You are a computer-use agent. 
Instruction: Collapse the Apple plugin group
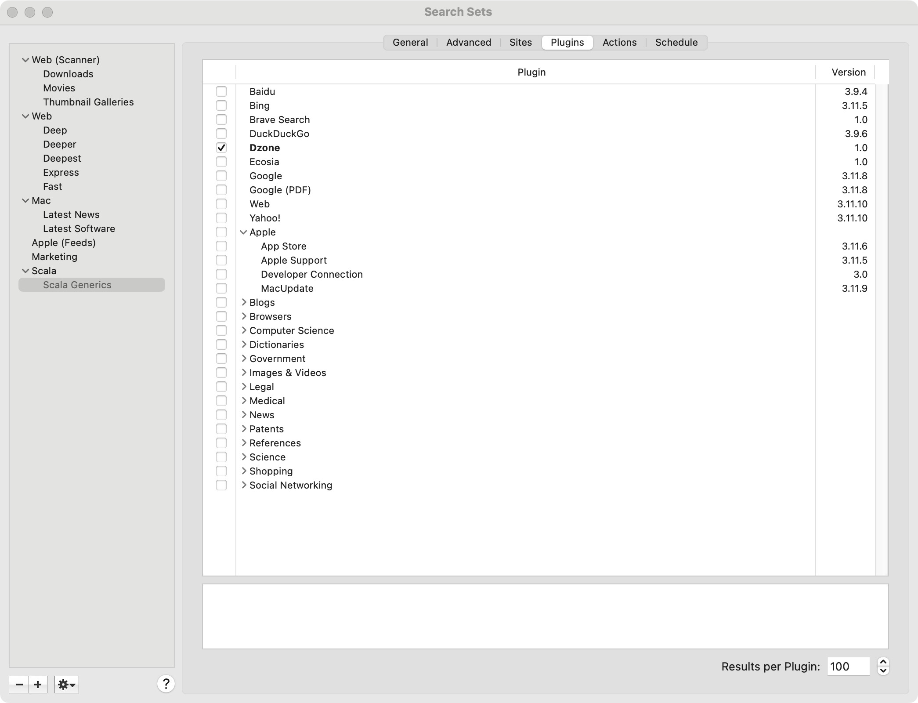(243, 232)
